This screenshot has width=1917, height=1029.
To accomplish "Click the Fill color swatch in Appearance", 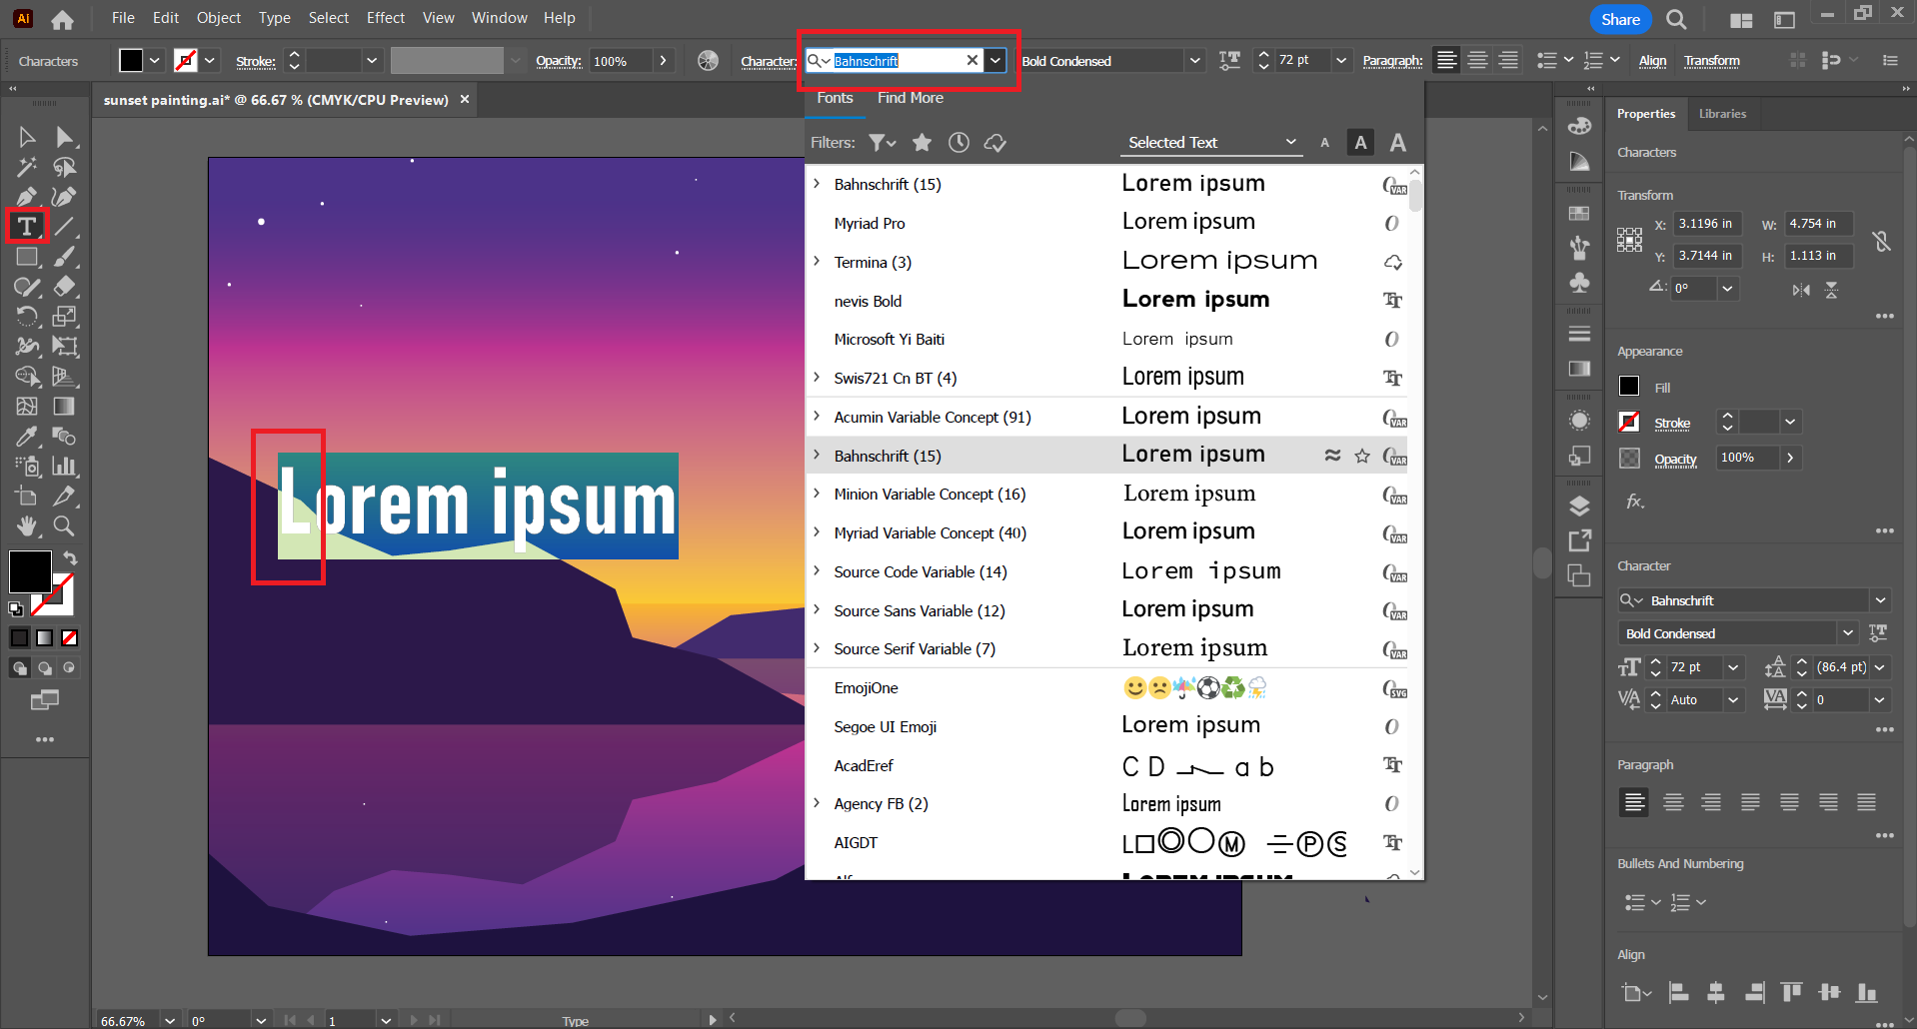I will coord(1629,386).
